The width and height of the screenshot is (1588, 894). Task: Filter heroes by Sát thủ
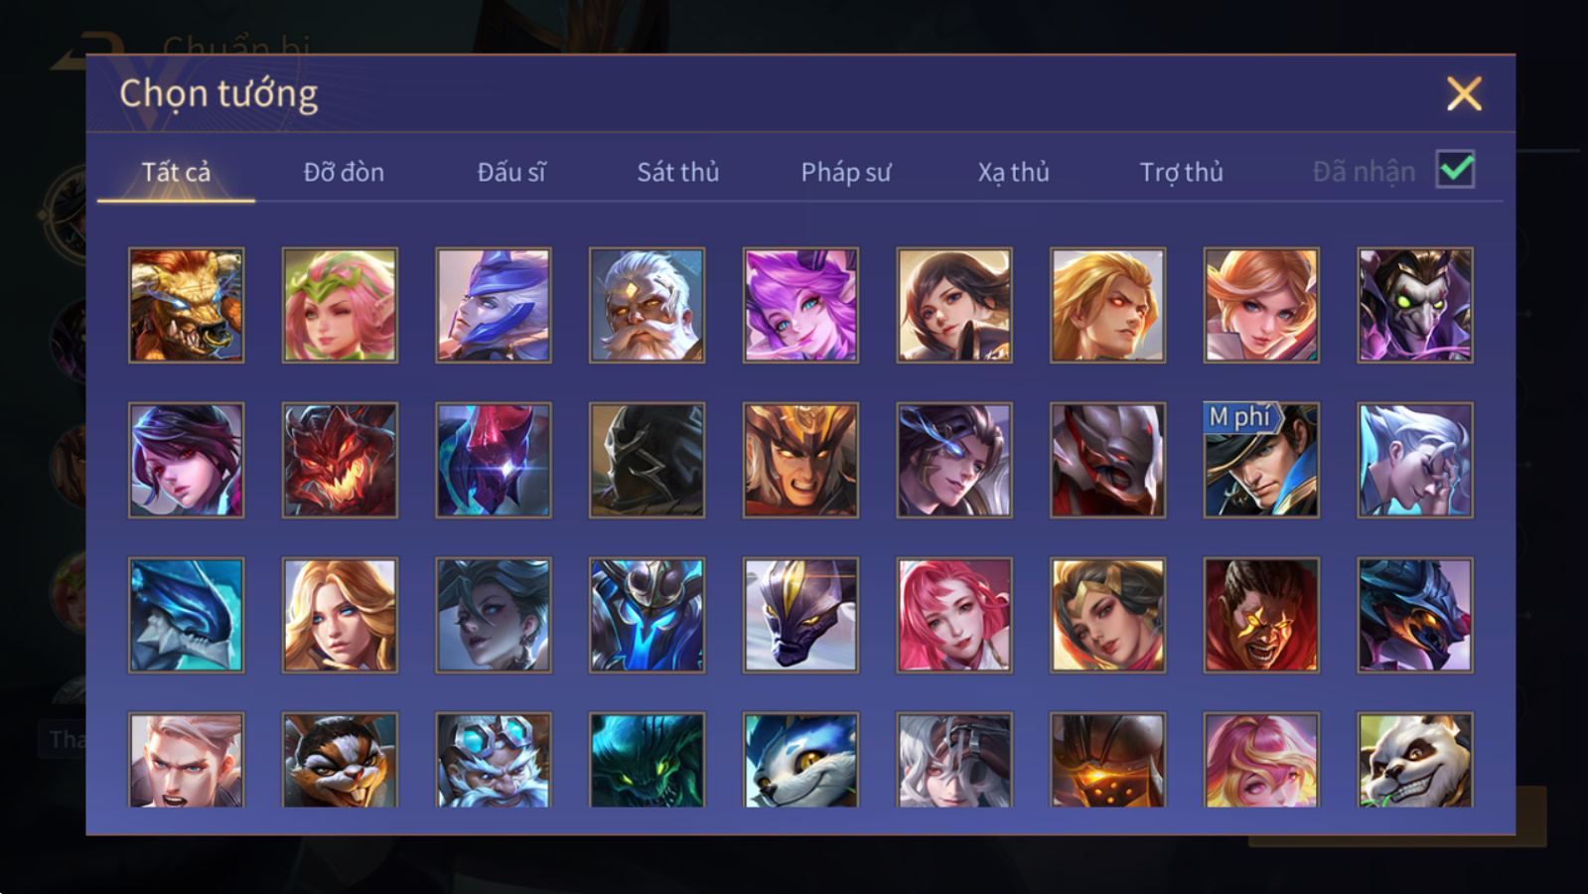(x=678, y=172)
